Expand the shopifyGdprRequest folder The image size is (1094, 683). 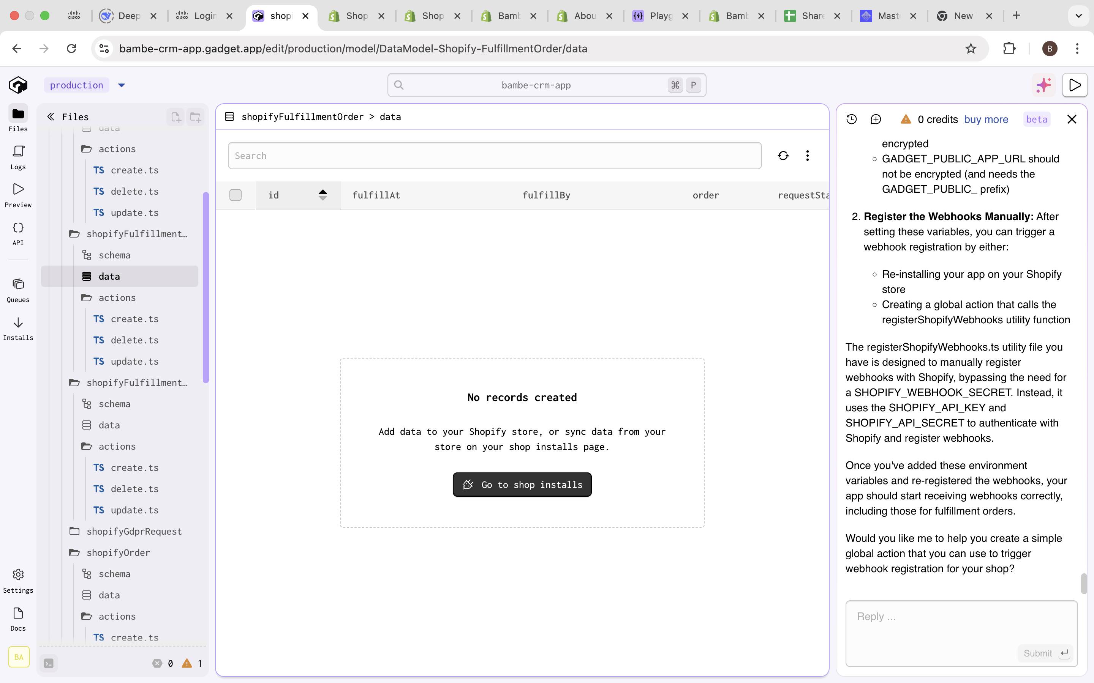tap(134, 531)
